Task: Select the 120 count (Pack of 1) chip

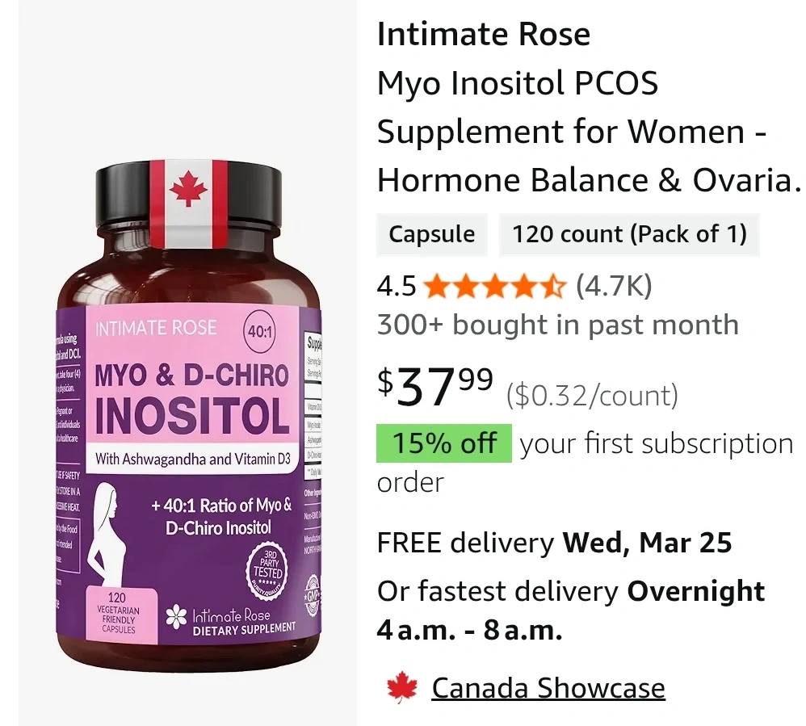Action: pos(629,234)
